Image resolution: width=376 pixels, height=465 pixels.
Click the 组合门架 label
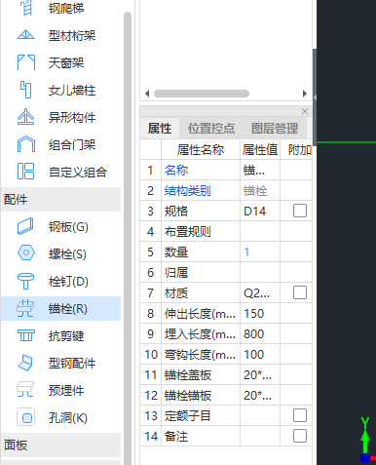[72, 144]
